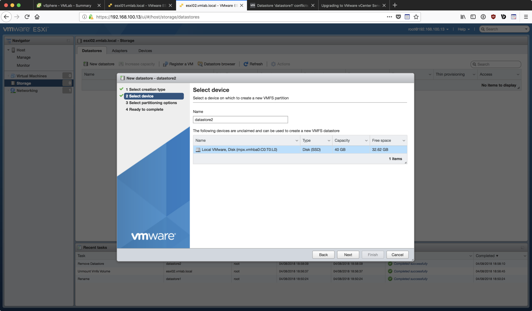
Task: Click the browser reload icon
Action: (x=27, y=17)
